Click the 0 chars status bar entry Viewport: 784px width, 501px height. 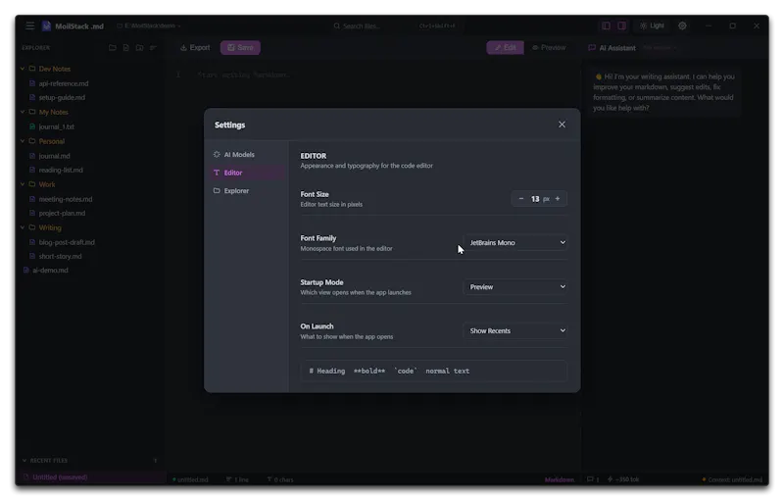(x=280, y=479)
